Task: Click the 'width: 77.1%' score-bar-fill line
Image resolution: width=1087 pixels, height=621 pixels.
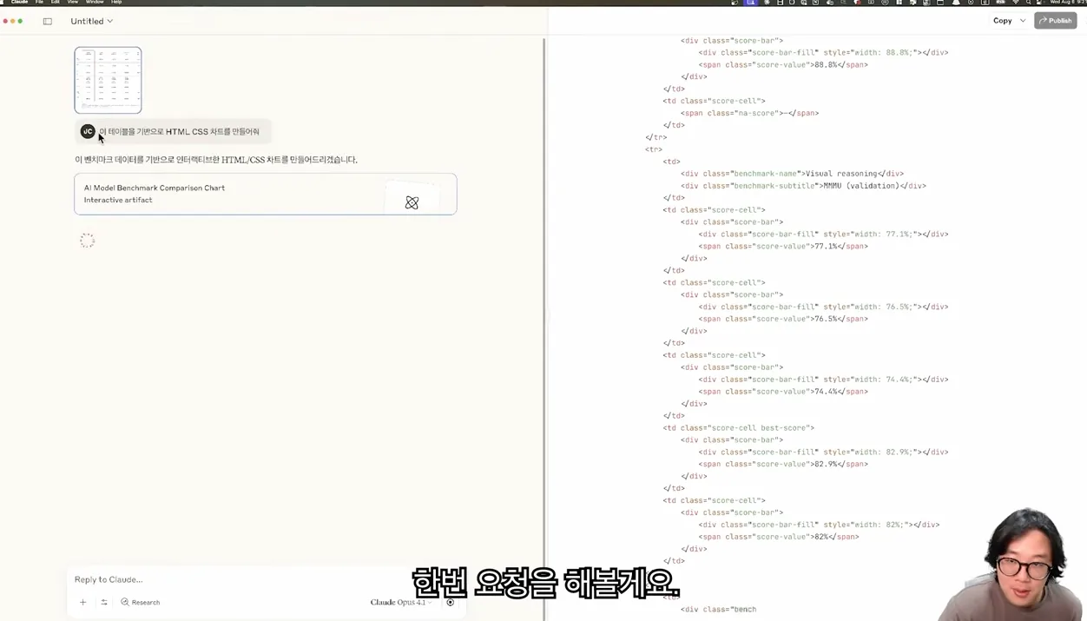Action: 823,235
